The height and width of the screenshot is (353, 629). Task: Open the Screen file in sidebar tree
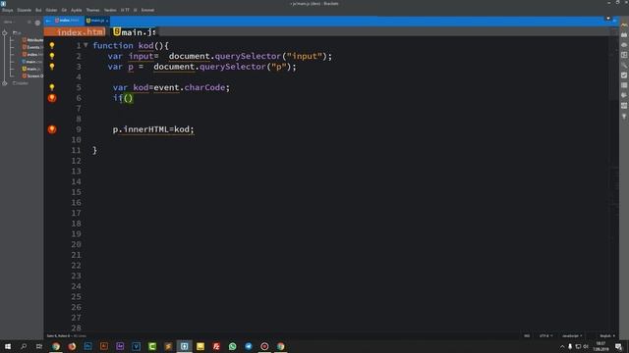coord(32,76)
